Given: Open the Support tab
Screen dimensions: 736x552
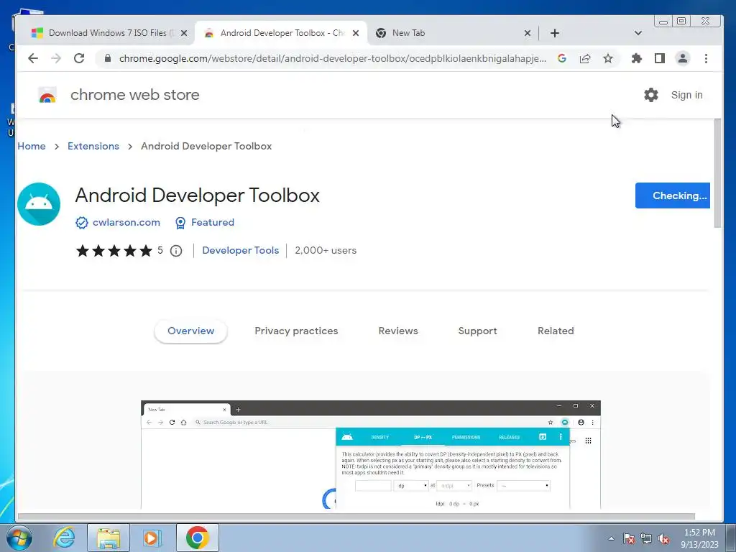Looking at the screenshot, I should pyautogui.click(x=477, y=331).
